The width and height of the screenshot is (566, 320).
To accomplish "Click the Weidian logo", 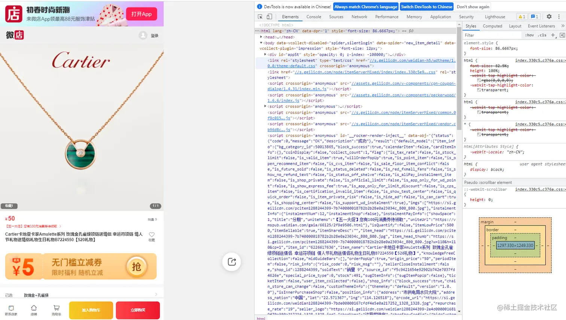I will point(15,35).
